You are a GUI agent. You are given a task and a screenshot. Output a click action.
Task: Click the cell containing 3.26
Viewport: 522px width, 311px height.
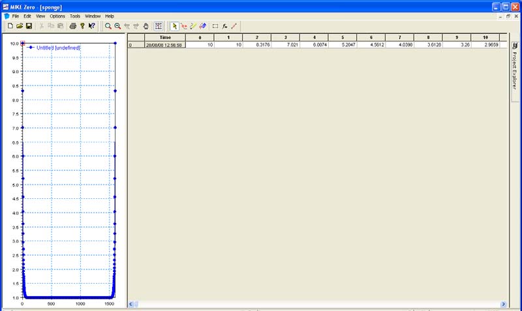(x=457, y=44)
